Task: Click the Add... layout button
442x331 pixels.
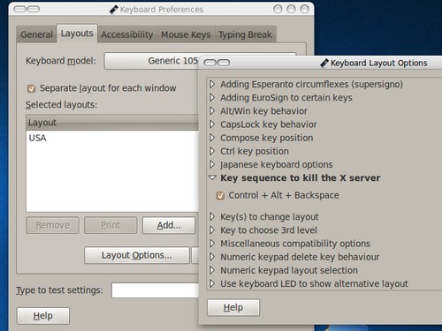Action: click(169, 225)
